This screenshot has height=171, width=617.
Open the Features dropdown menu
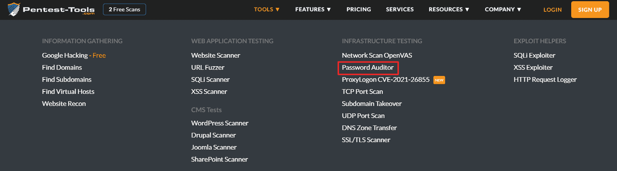[x=313, y=10]
